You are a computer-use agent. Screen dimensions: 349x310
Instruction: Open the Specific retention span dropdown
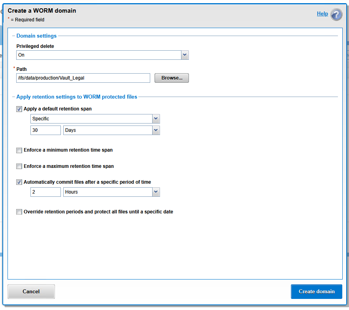(x=156, y=119)
